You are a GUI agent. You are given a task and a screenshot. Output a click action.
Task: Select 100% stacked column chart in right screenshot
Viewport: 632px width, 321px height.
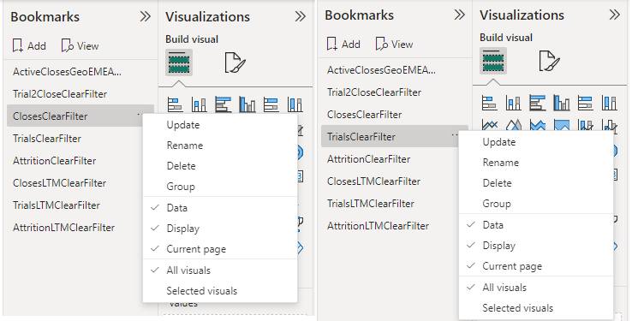[x=610, y=103]
